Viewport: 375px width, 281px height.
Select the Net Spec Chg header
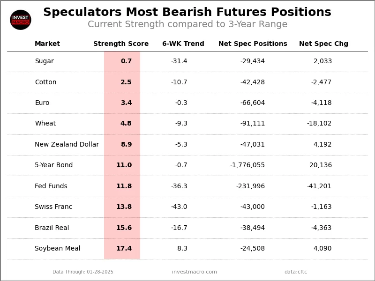[x=323, y=44]
